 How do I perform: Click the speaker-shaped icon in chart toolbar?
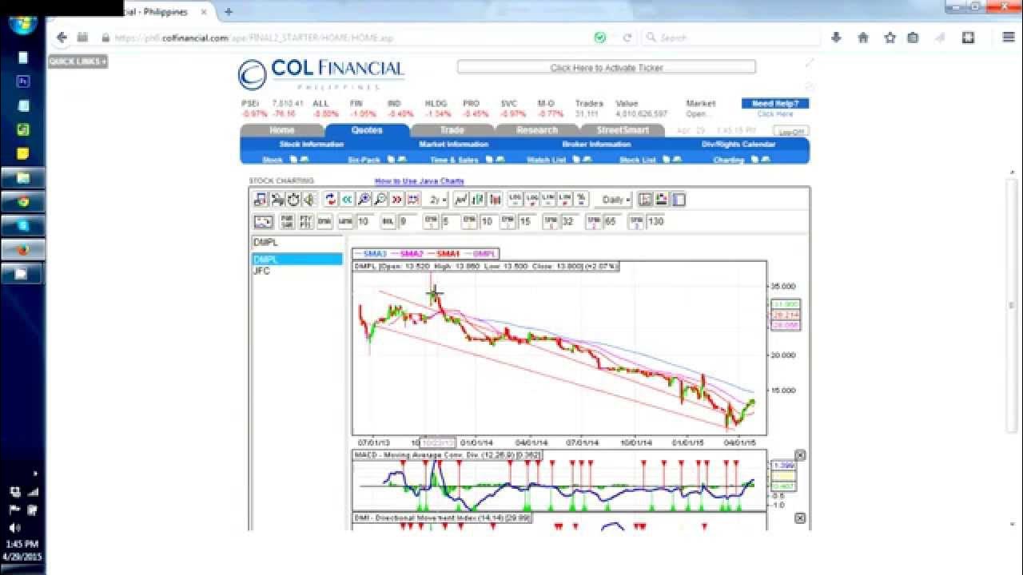(x=309, y=200)
